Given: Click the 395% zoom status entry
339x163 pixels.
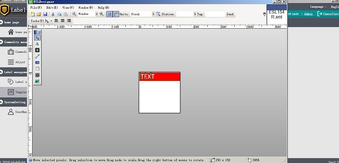Looking at the screenshot, I should tap(253, 160).
